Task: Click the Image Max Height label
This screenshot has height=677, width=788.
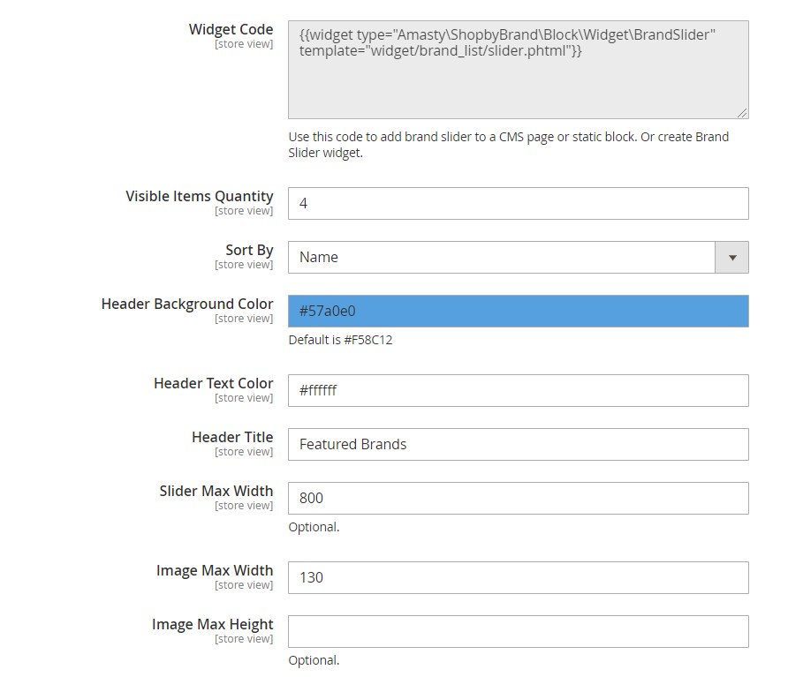Action: pyautogui.click(x=213, y=624)
